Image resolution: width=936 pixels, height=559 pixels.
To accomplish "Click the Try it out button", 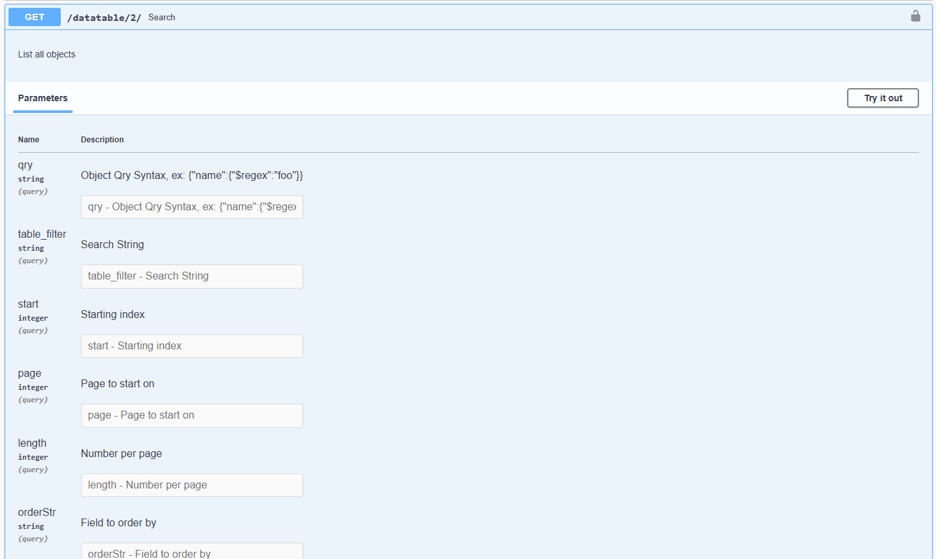I will coord(882,98).
